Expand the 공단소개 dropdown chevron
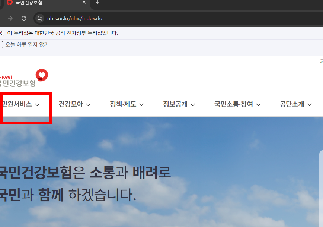 pos(310,105)
